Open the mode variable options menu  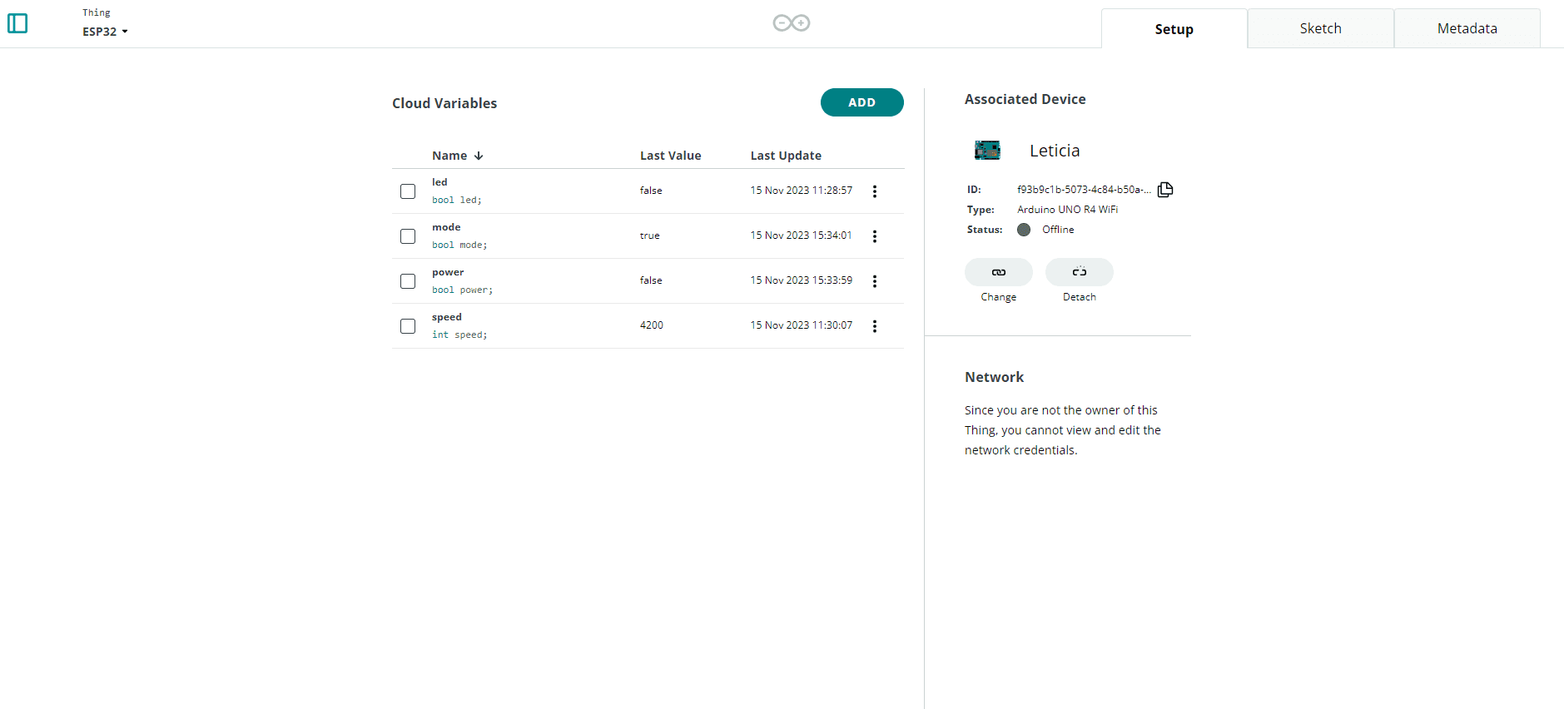point(874,236)
